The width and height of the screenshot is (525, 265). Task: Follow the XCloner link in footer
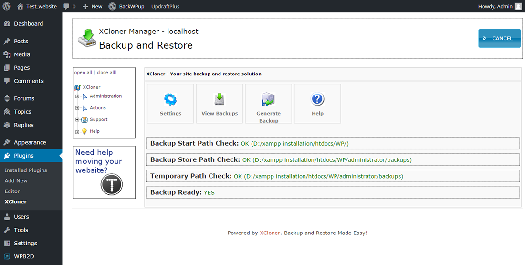coord(270,233)
